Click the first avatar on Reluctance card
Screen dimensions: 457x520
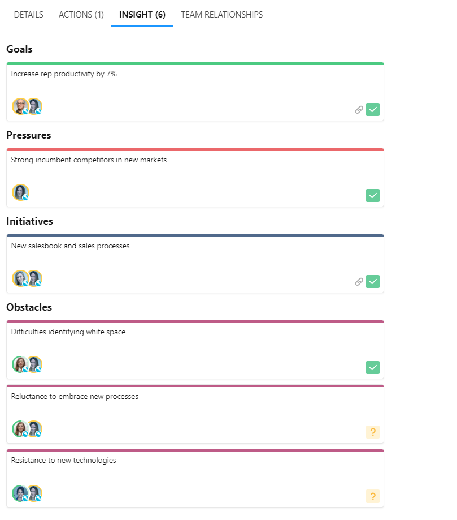20,429
